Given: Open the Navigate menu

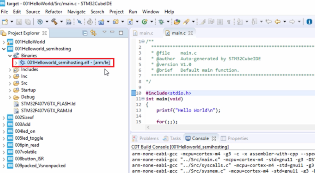Looking at the screenshot, I should point(76,11).
